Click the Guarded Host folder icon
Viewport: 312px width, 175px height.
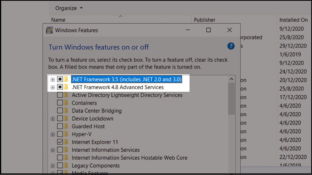pyautogui.click(x=66, y=126)
